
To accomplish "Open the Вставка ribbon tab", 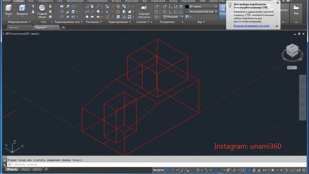I will [116, 1].
